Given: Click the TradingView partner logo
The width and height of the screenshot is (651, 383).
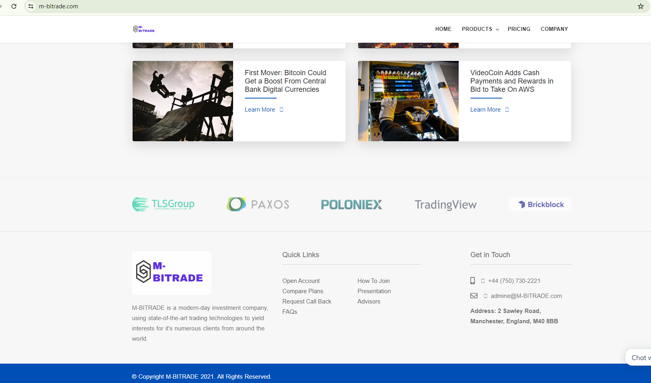Looking at the screenshot, I should [446, 205].
